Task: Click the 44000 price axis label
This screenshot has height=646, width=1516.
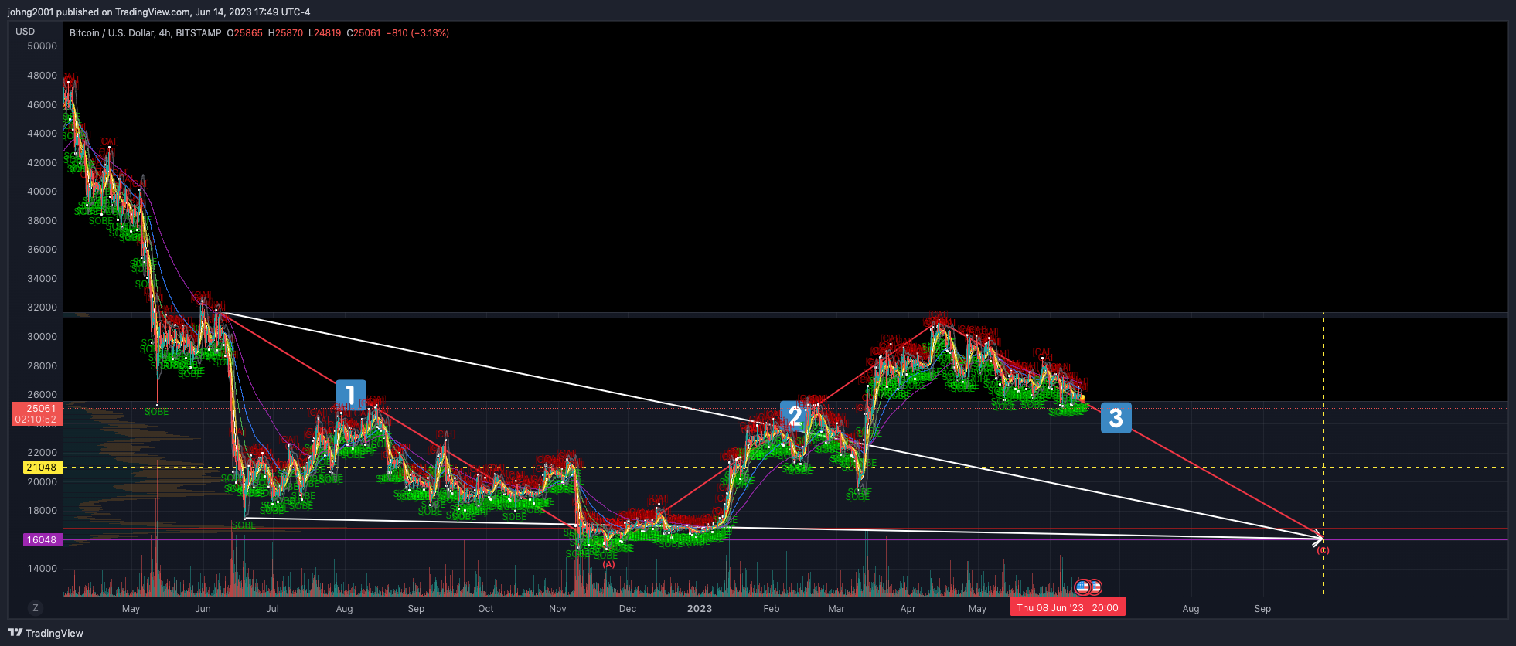Action: tap(43, 134)
